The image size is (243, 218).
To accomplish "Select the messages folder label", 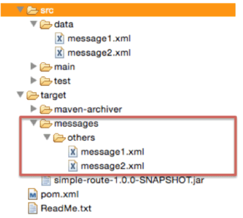I will 76,124.
